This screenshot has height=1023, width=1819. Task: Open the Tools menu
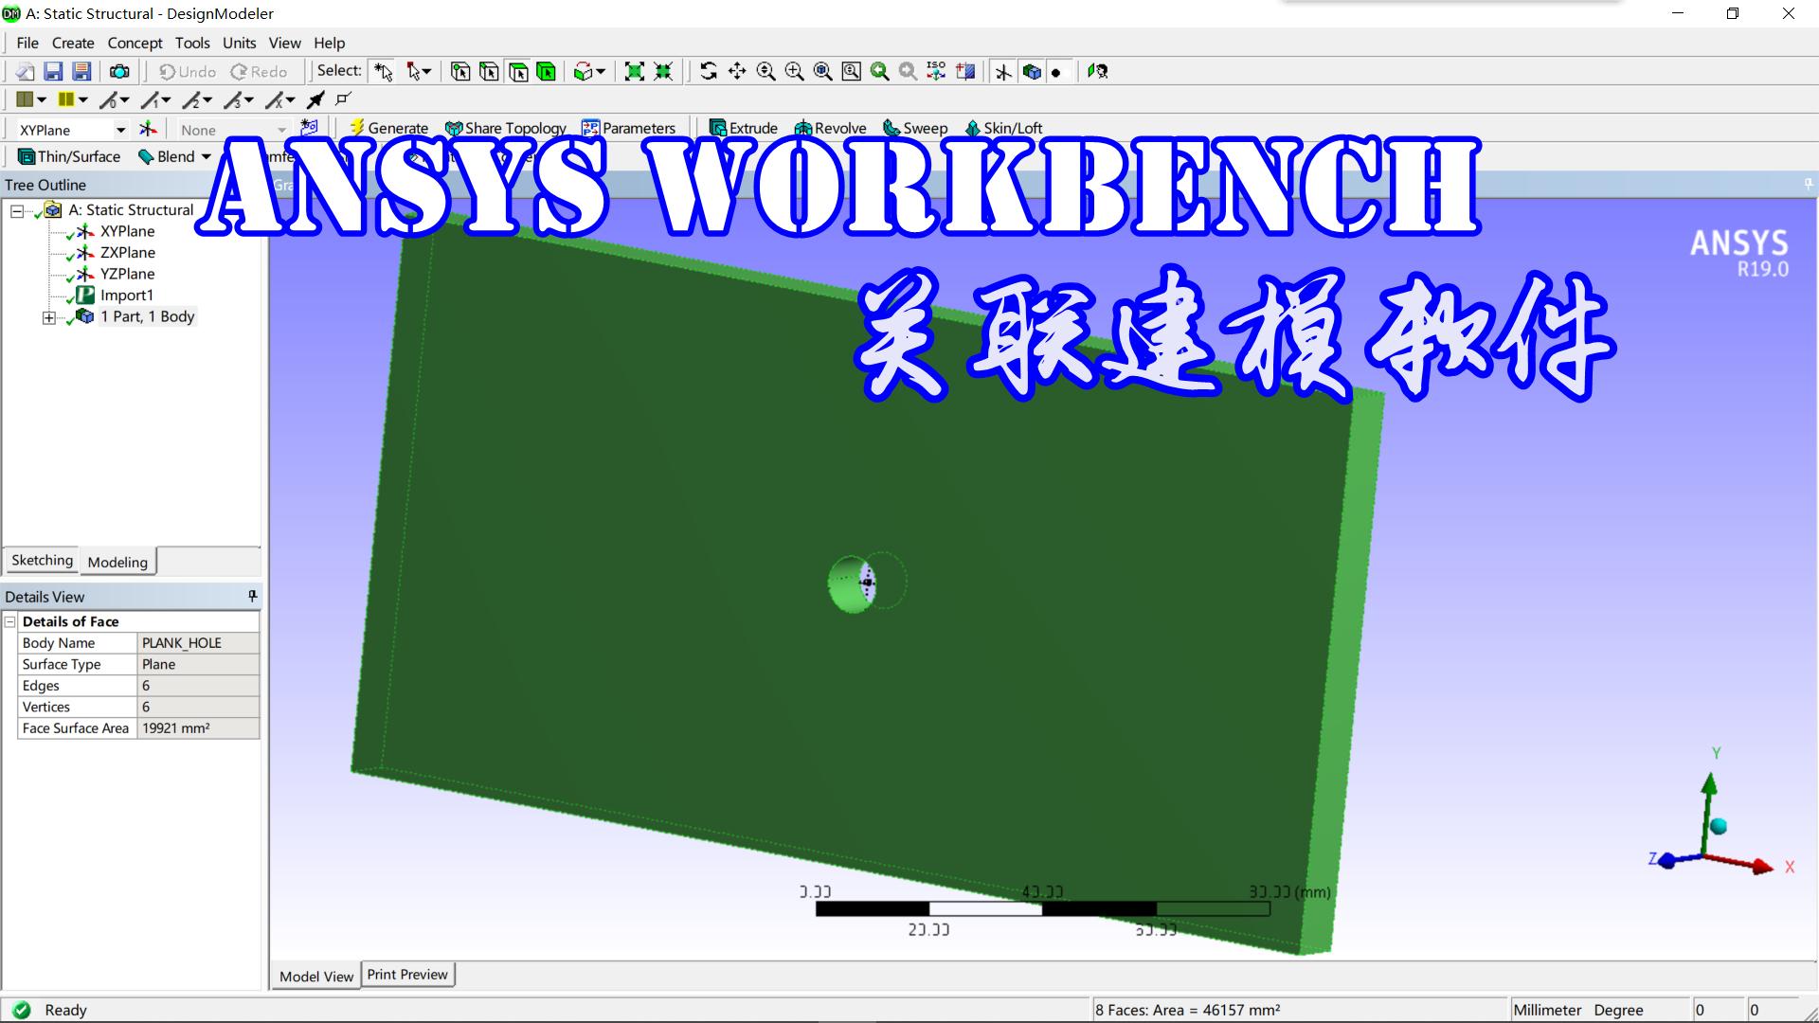[192, 43]
